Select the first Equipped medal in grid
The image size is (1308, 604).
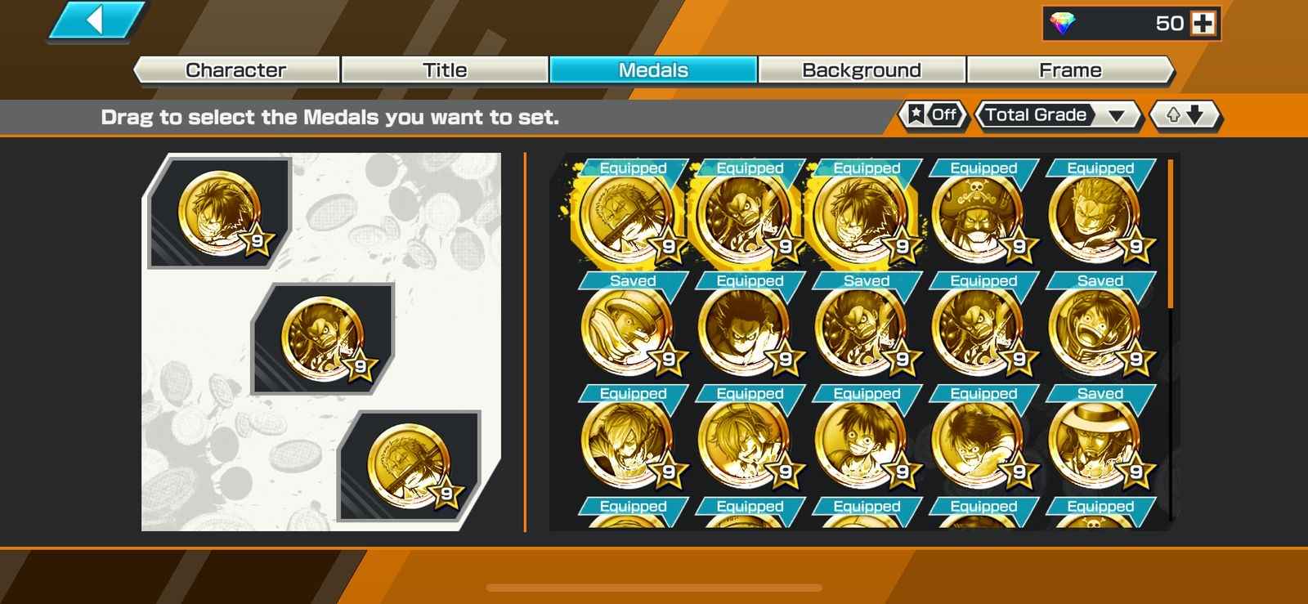632,215
